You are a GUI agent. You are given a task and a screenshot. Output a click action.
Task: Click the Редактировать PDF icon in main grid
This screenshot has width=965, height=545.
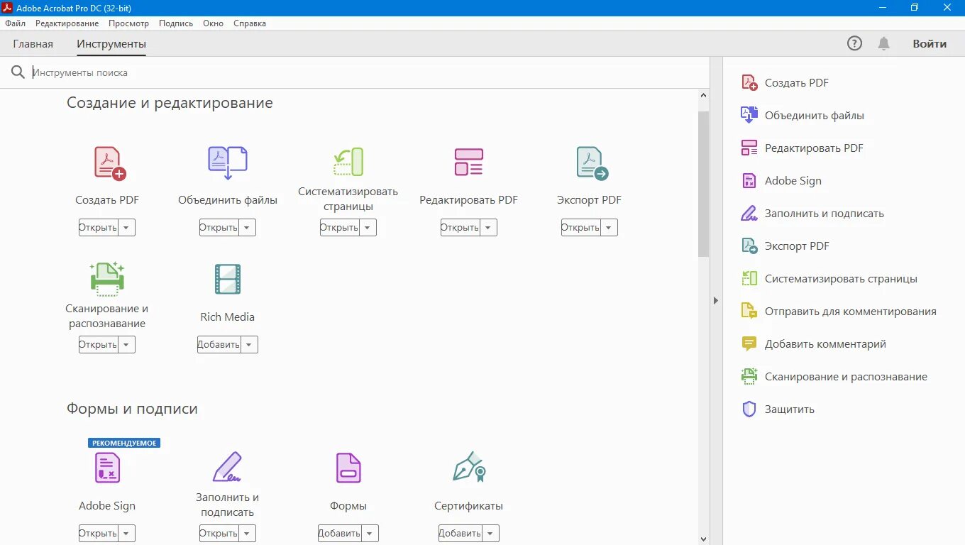click(x=468, y=162)
